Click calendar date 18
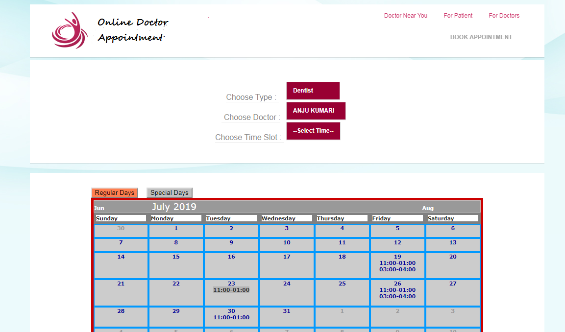 342,257
